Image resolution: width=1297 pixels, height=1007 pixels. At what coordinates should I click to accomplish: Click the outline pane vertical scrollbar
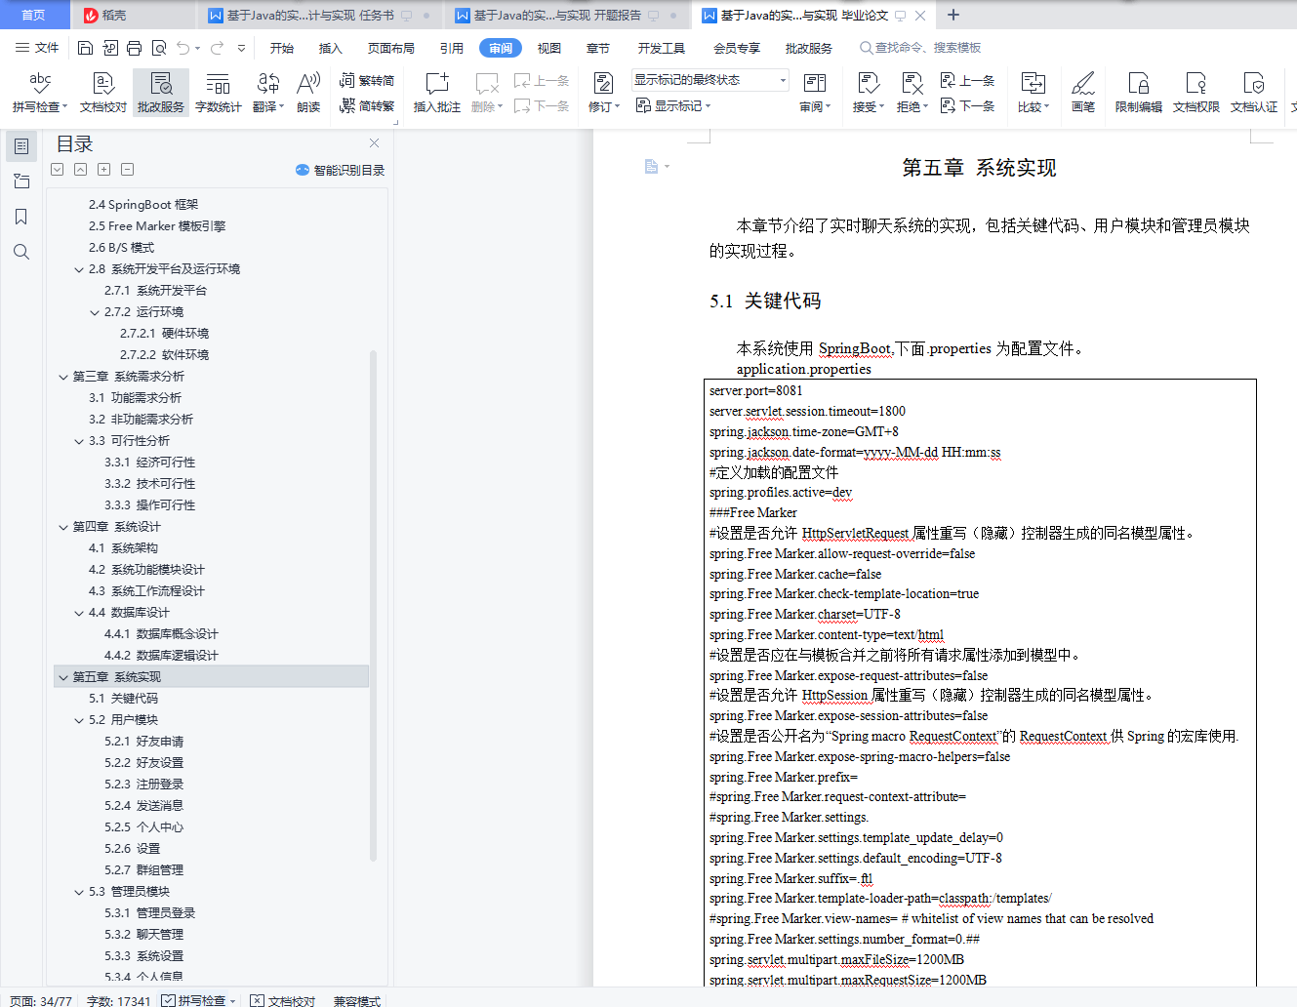click(x=373, y=605)
